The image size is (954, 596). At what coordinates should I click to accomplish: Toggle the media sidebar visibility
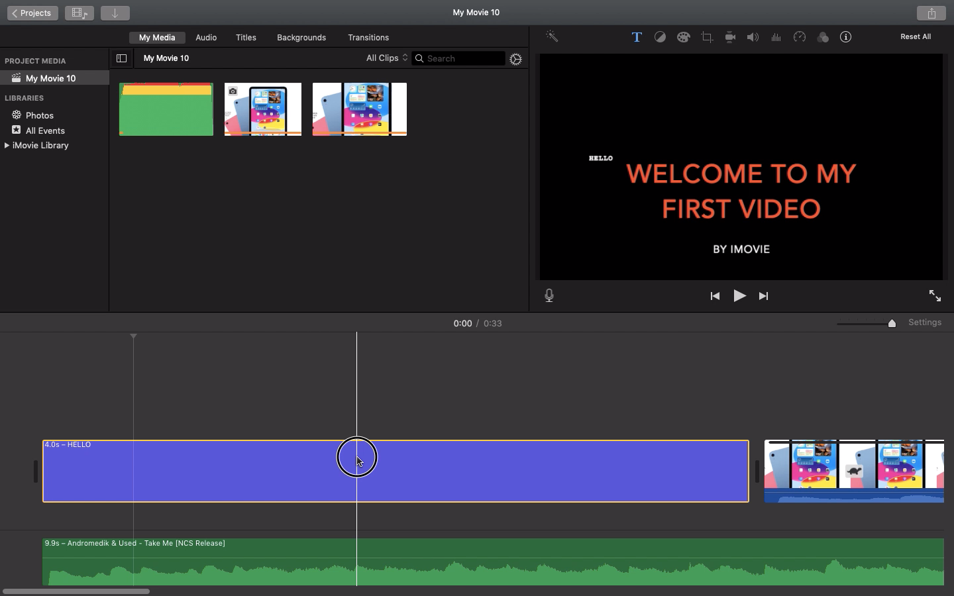121,58
